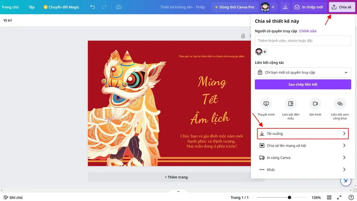This screenshot has width=357, height=201.
Task: Click In thiệp mời button
Action: click(309, 7)
